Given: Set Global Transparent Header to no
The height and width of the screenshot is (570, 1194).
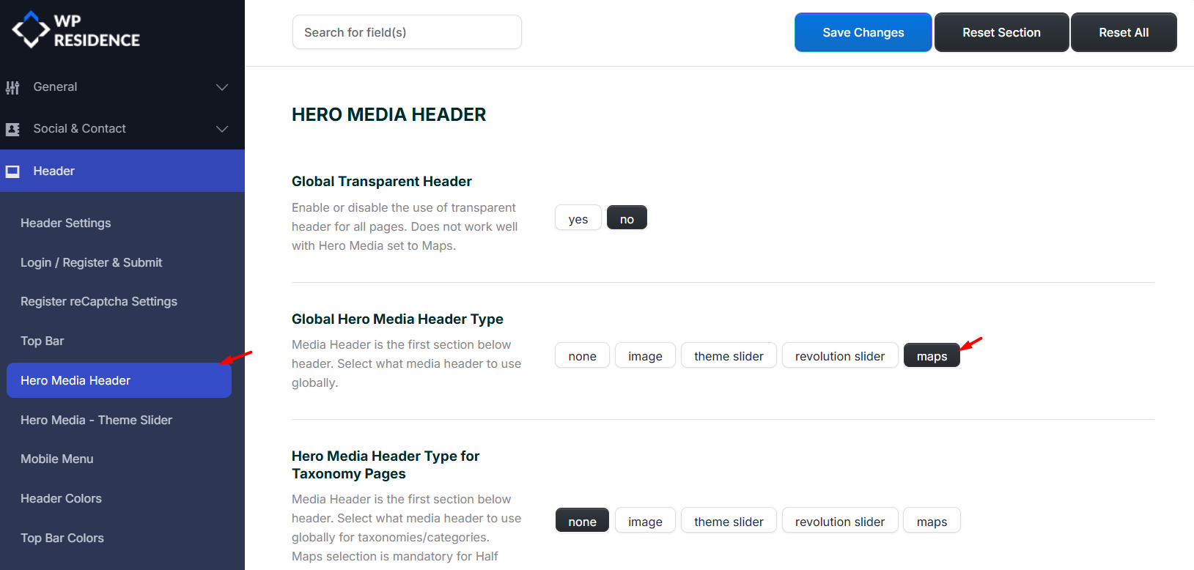Looking at the screenshot, I should tap(627, 218).
